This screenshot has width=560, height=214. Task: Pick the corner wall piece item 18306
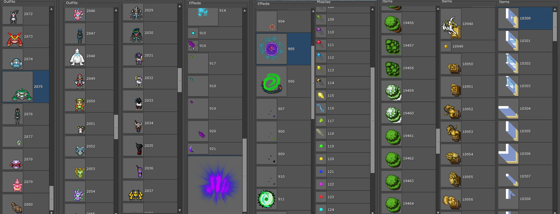coord(508,153)
